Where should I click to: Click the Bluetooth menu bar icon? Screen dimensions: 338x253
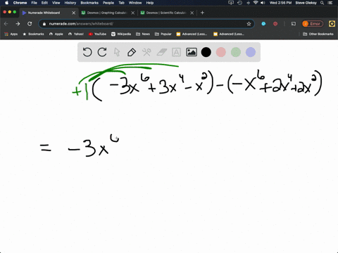(248, 3)
